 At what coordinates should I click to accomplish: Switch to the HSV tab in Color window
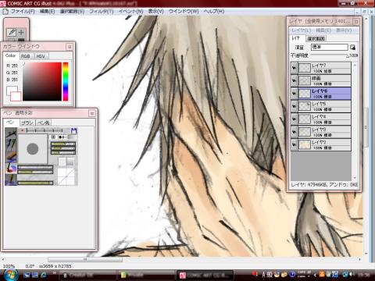(41, 56)
